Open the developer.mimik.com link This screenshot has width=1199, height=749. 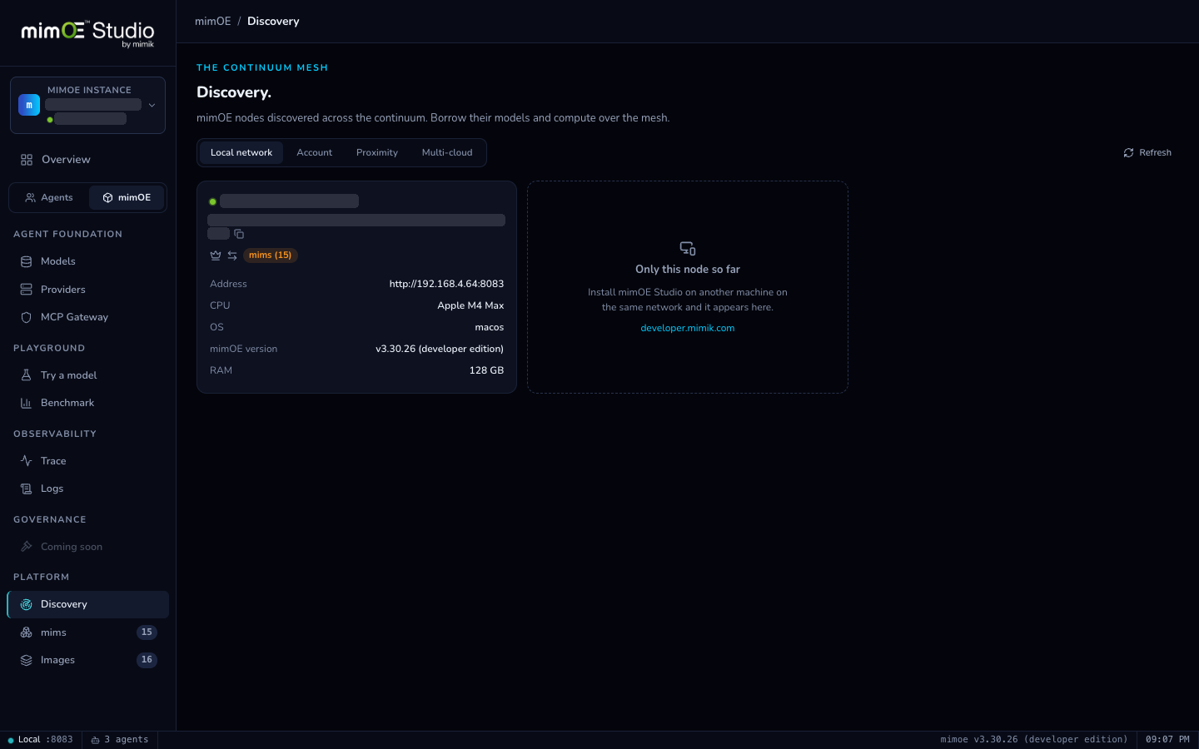[688, 328]
